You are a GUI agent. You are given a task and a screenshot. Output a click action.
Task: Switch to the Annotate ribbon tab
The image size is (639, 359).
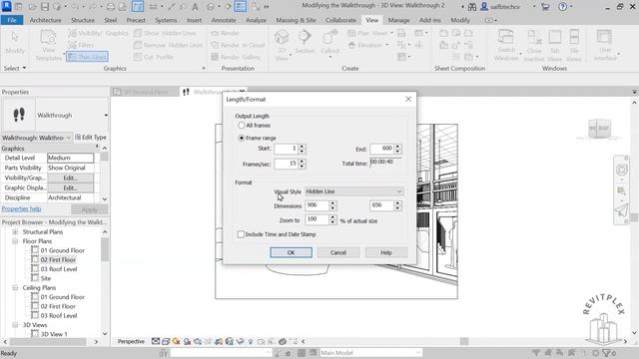click(x=224, y=20)
